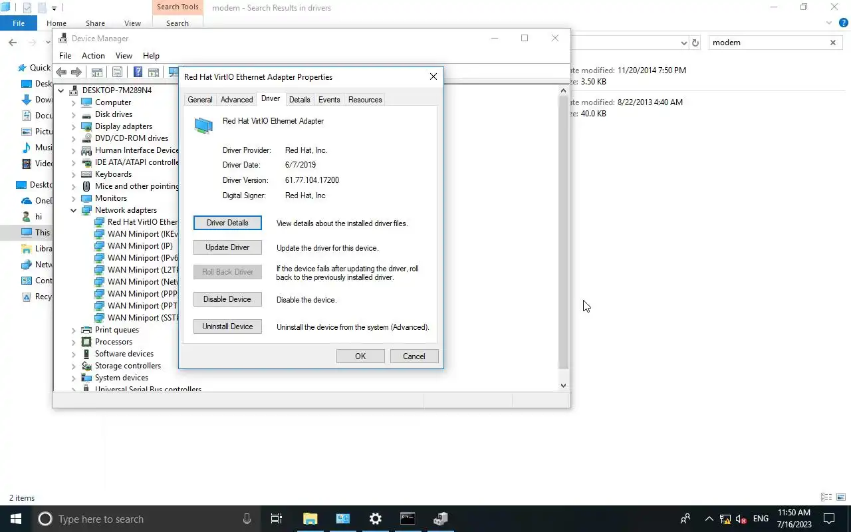Viewport: 851px width, 532px height.
Task: Click the Device Manager vertical scrollbar thumb
Action: [563, 233]
